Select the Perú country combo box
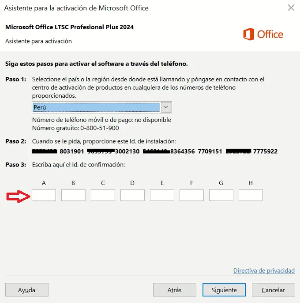 click(96, 107)
